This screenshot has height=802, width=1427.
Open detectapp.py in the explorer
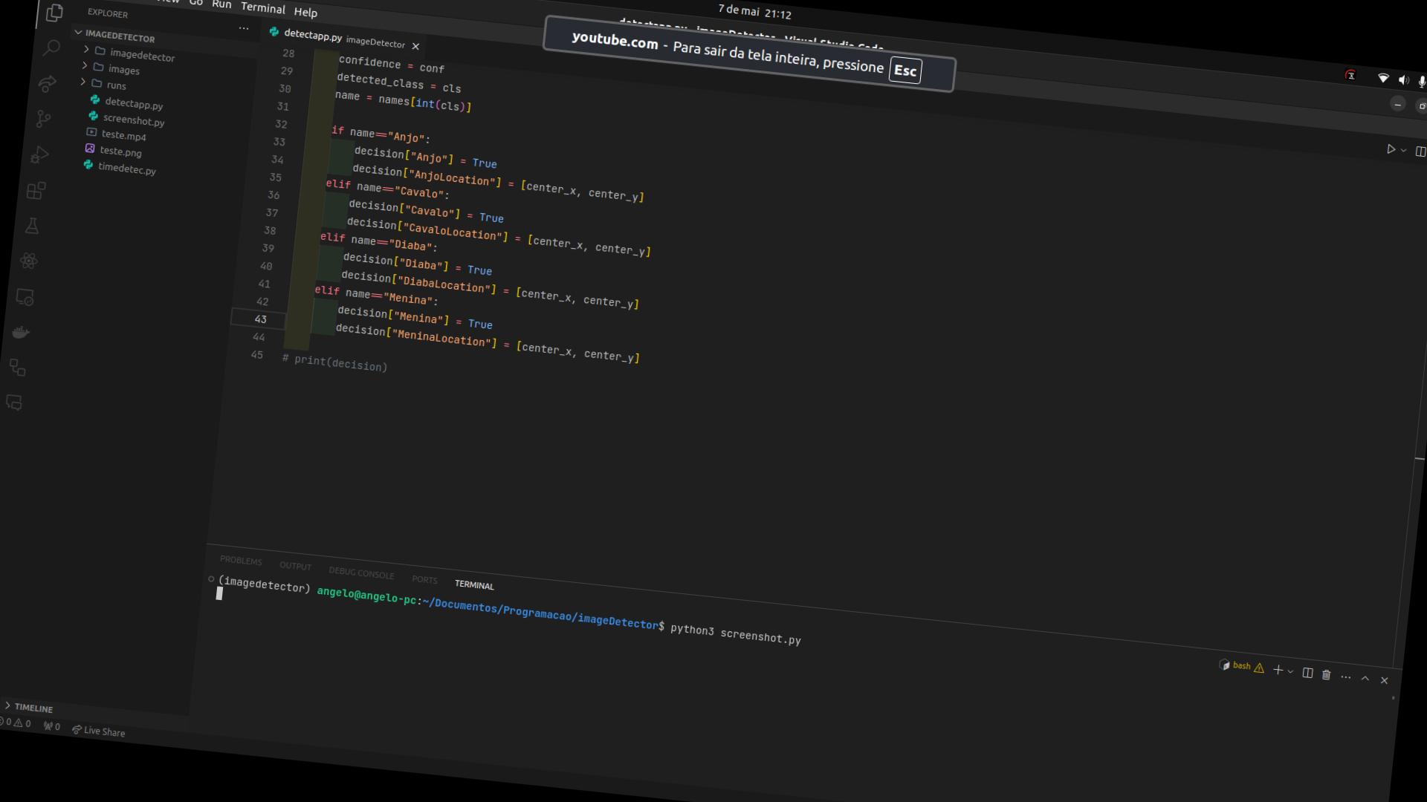(133, 103)
